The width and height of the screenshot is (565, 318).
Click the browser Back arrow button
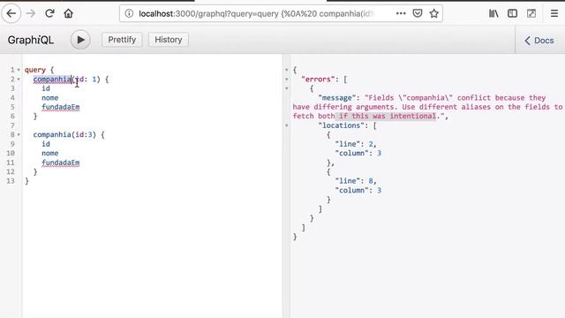click(x=11, y=14)
